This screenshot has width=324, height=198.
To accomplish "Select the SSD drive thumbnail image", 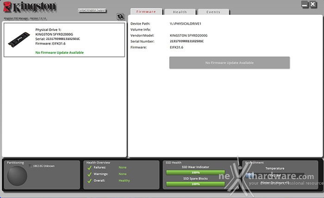I will [19, 39].
